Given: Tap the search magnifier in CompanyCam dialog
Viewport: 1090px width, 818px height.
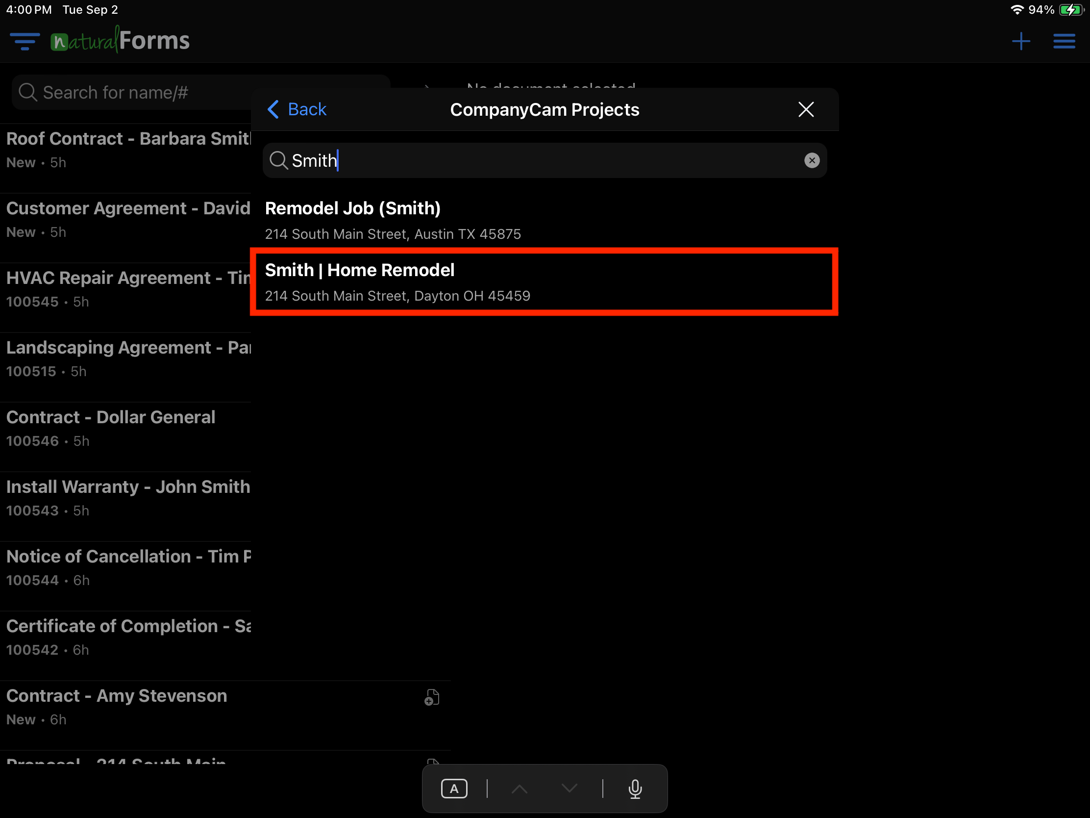Looking at the screenshot, I should 278,160.
